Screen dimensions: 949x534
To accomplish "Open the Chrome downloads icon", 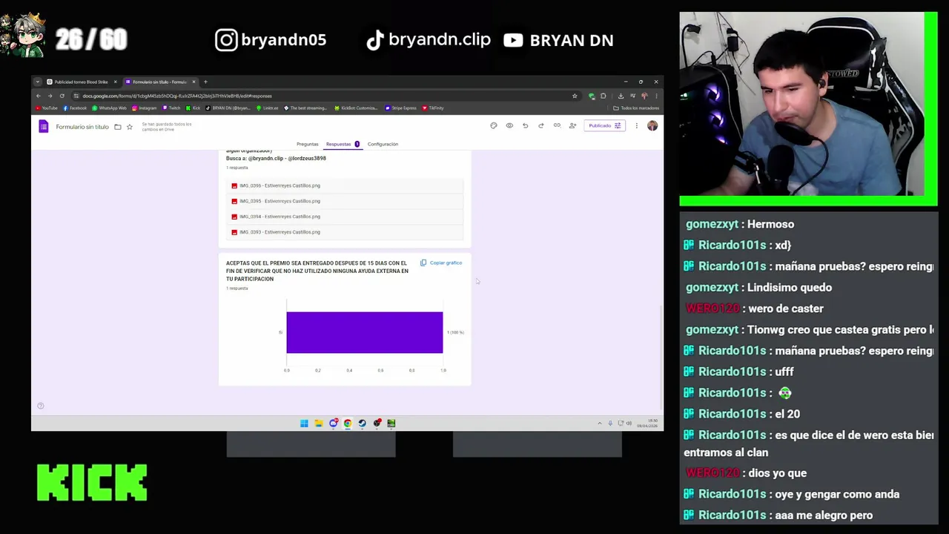I will coord(621,96).
